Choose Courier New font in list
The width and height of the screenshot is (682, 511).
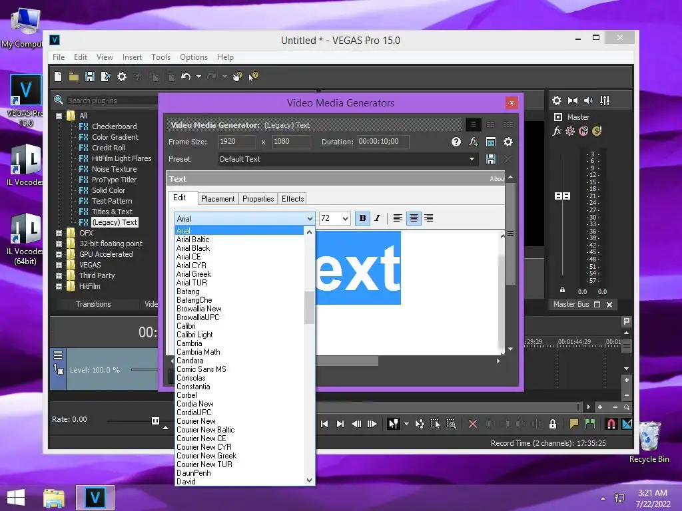(196, 421)
